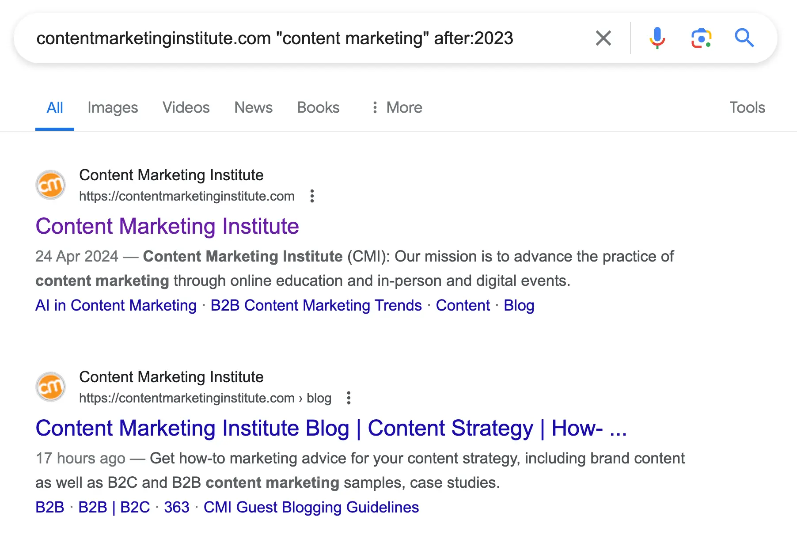This screenshot has width=797, height=539.
Task: Switch to the Images tab
Action: coord(113,107)
